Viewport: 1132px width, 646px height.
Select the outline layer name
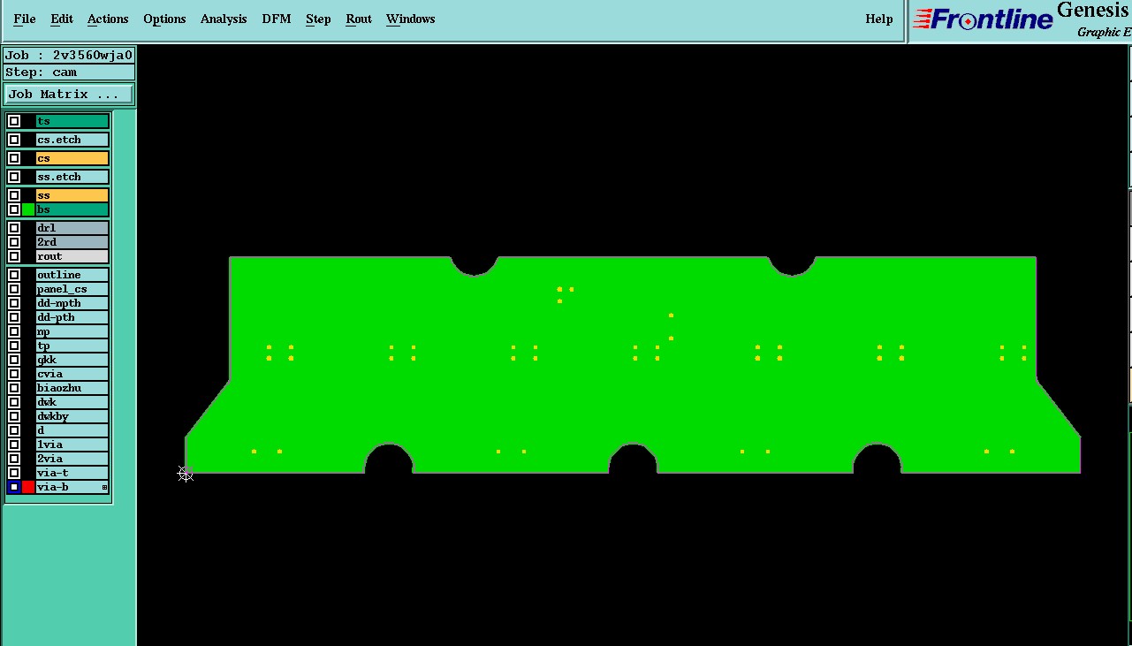(72, 275)
